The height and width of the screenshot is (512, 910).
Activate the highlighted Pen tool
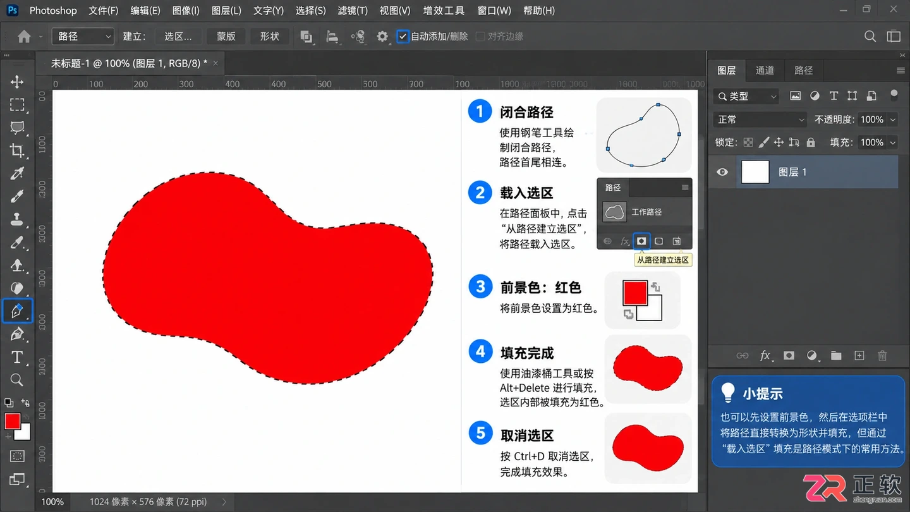point(17,311)
